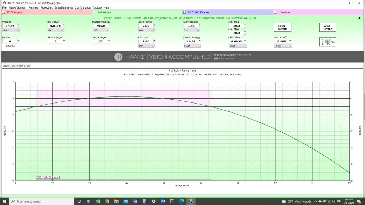Show hidden system tray icons
The height and width of the screenshot is (205, 365).
pos(315,201)
